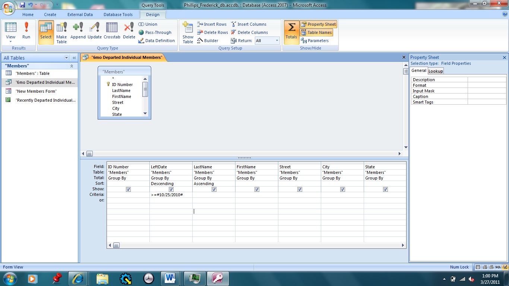Uncheck Show box for FirstName column

tap(257, 189)
